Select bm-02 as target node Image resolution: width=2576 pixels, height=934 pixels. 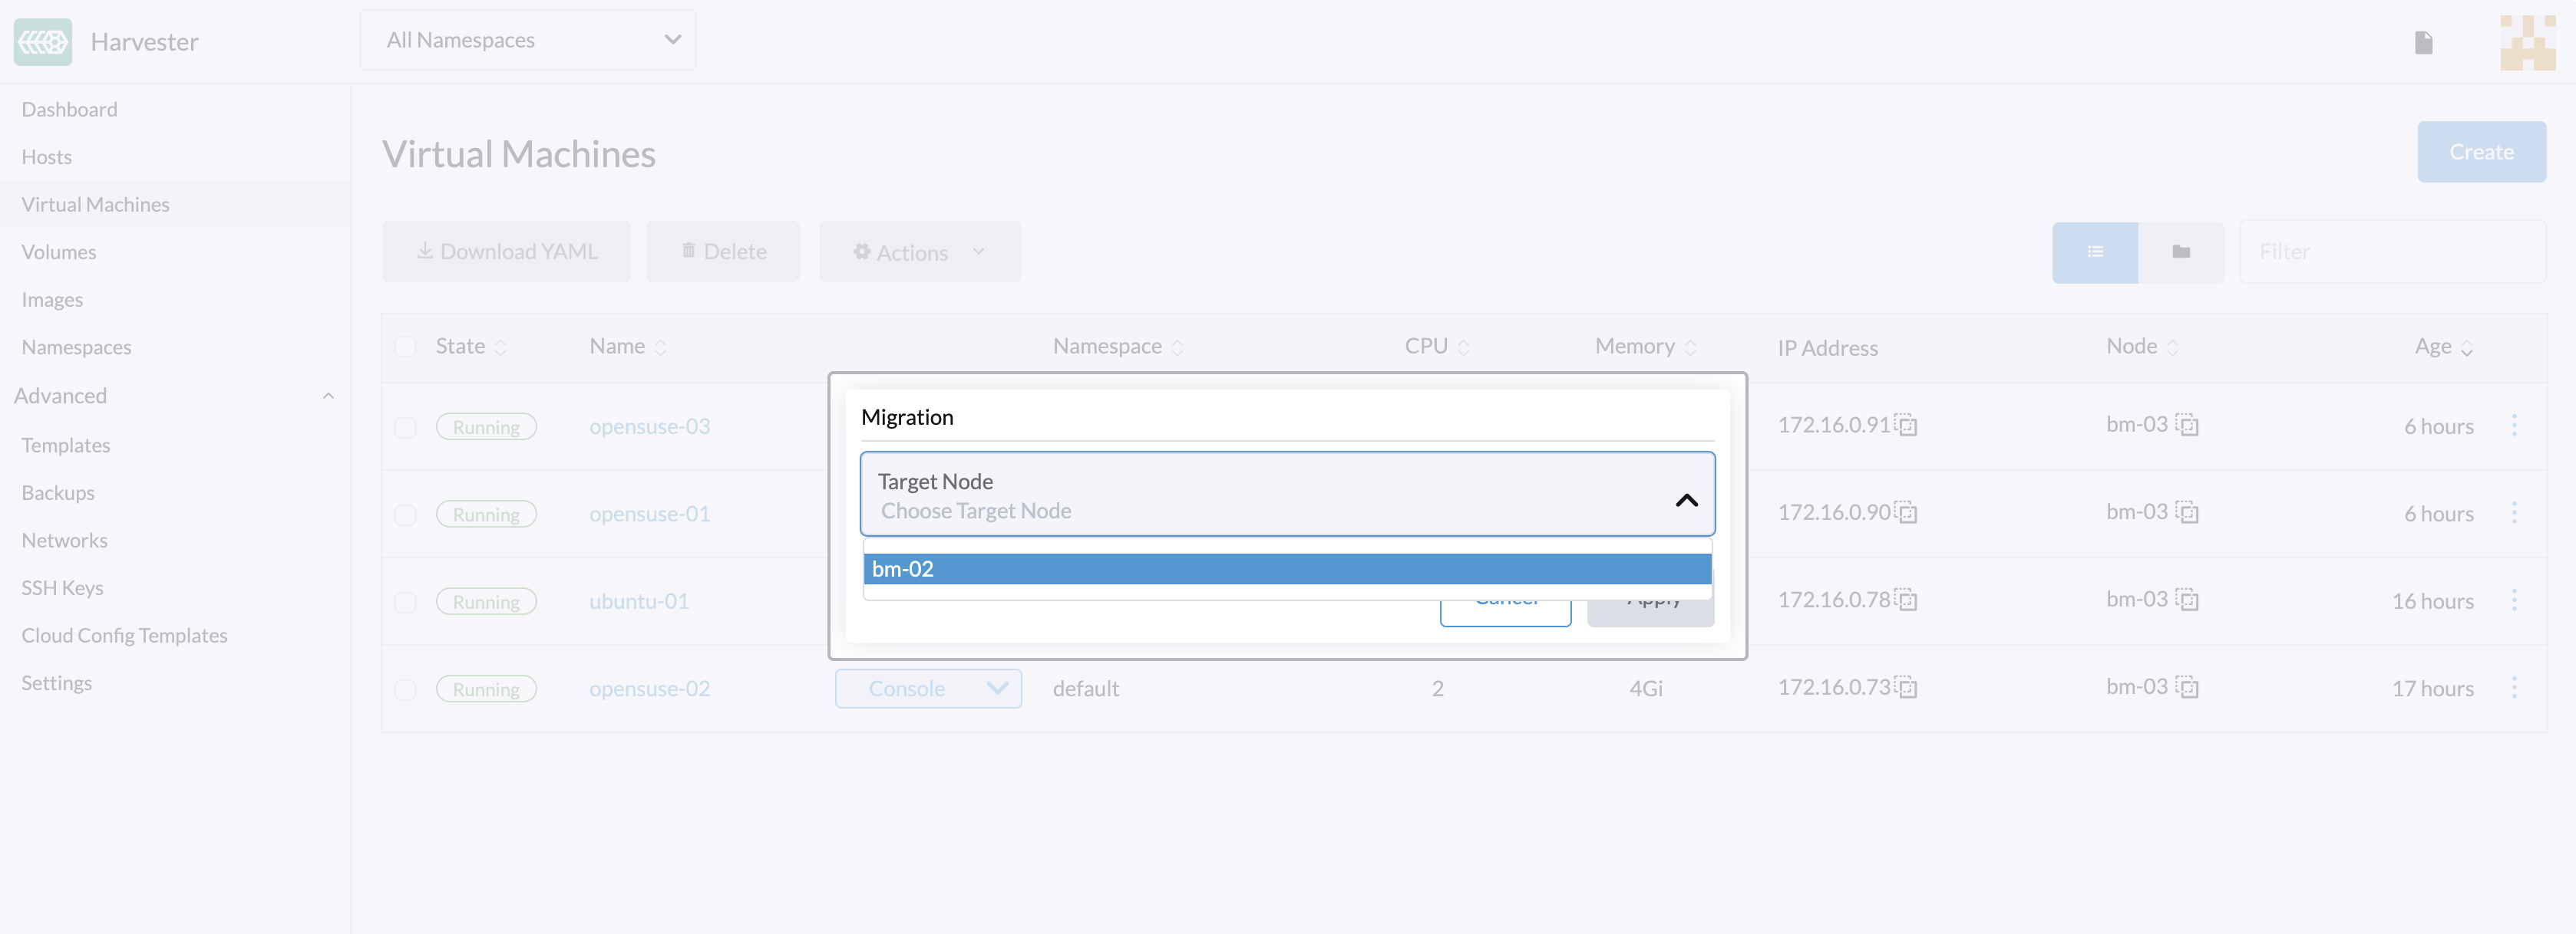click(x=1287, y=570)
